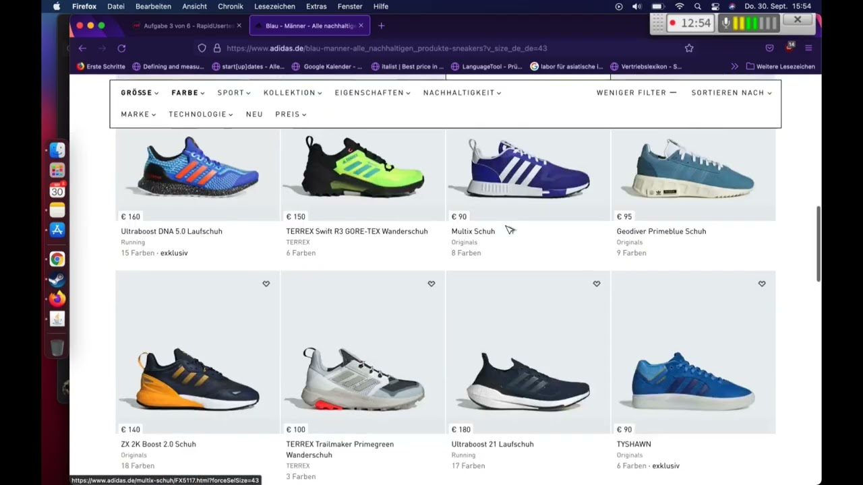Close the Blau - Männer tab
863x485 pixels.
pos(361,26)
